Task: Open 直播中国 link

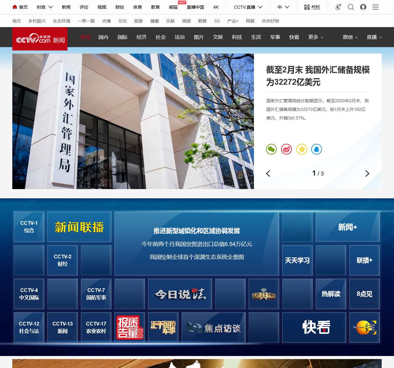Action: (195, 7)
